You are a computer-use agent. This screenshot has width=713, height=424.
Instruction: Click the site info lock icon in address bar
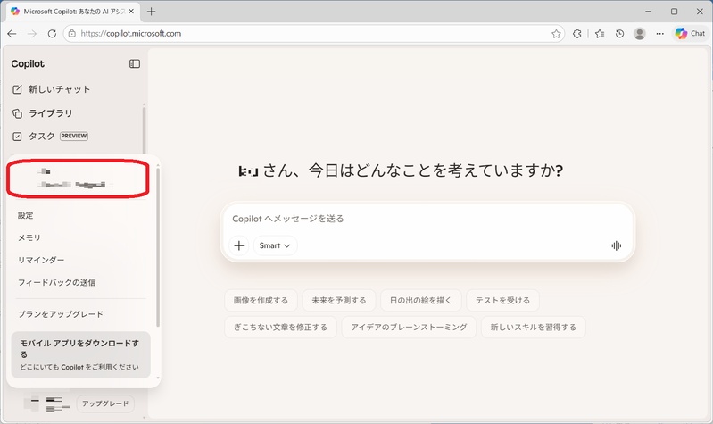coord(72,34)
